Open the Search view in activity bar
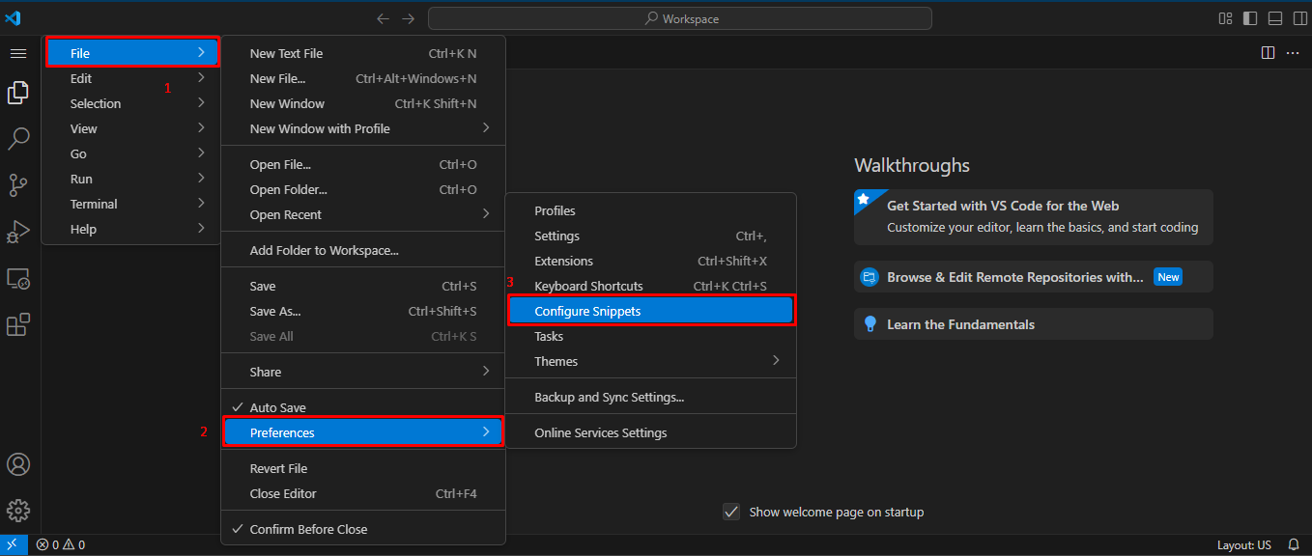 click(x=17, y=139)
